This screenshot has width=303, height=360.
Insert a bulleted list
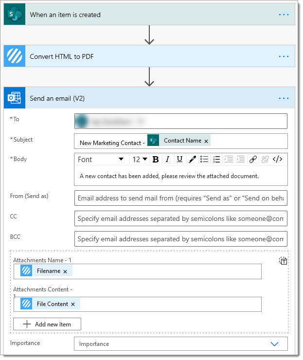(x=204, y=159)
